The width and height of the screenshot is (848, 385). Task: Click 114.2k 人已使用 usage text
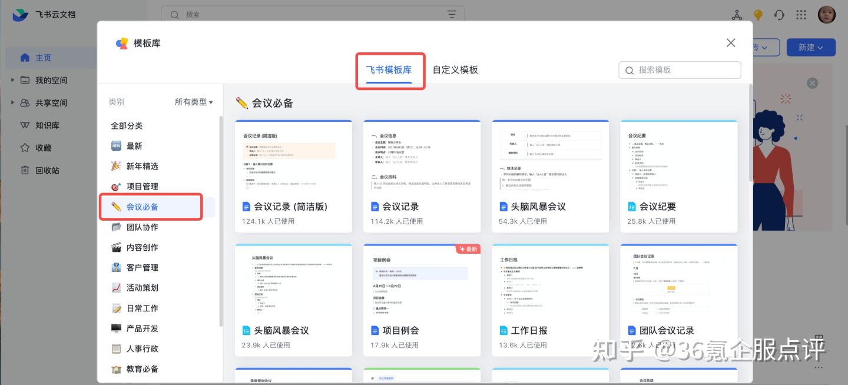[396, 221]
